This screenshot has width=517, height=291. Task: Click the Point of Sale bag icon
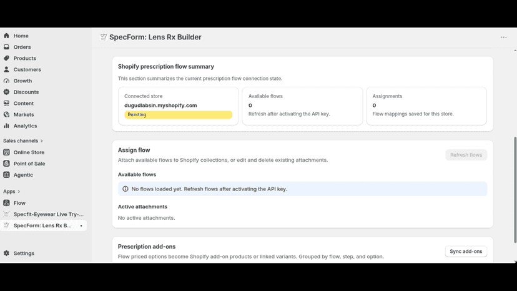click(x=6, y=164)
